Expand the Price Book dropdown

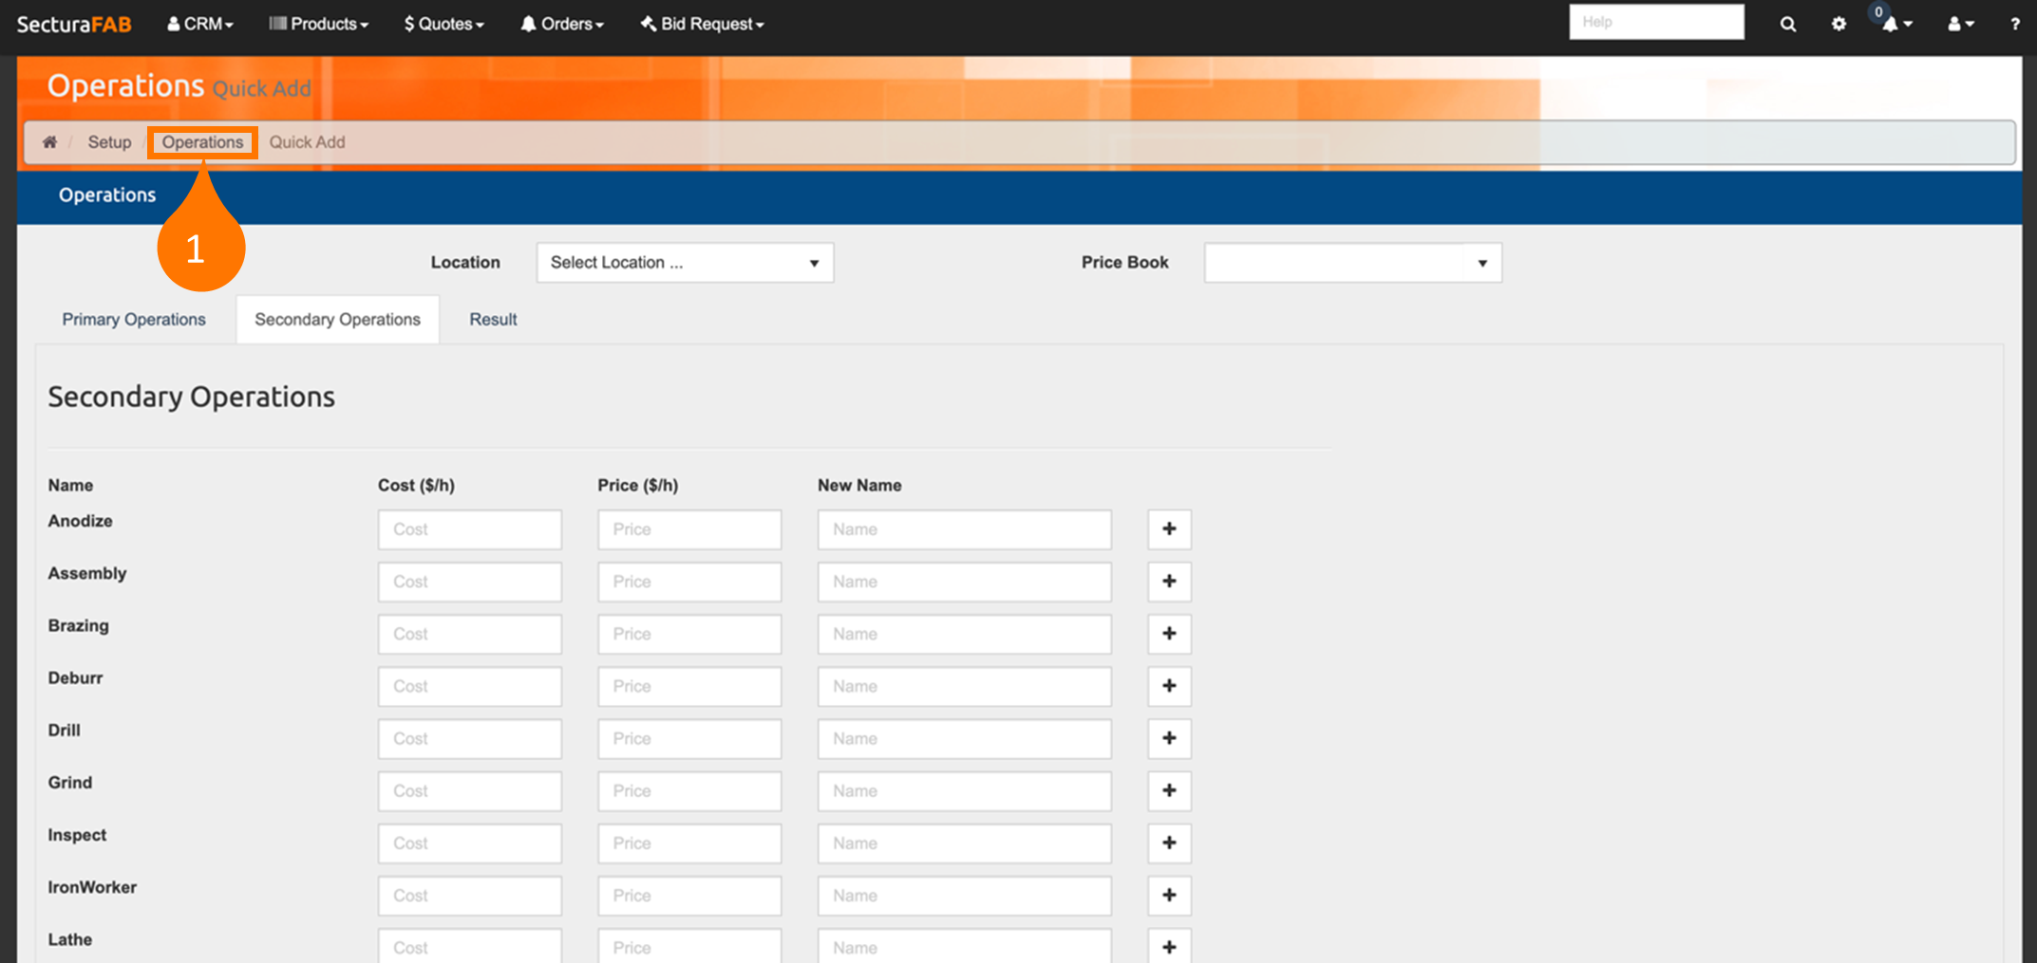point(1352,263)
